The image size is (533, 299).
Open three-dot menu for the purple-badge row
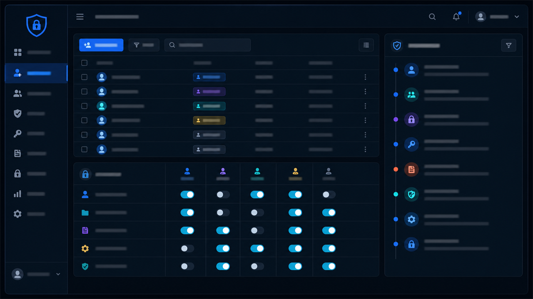[365, 91]
